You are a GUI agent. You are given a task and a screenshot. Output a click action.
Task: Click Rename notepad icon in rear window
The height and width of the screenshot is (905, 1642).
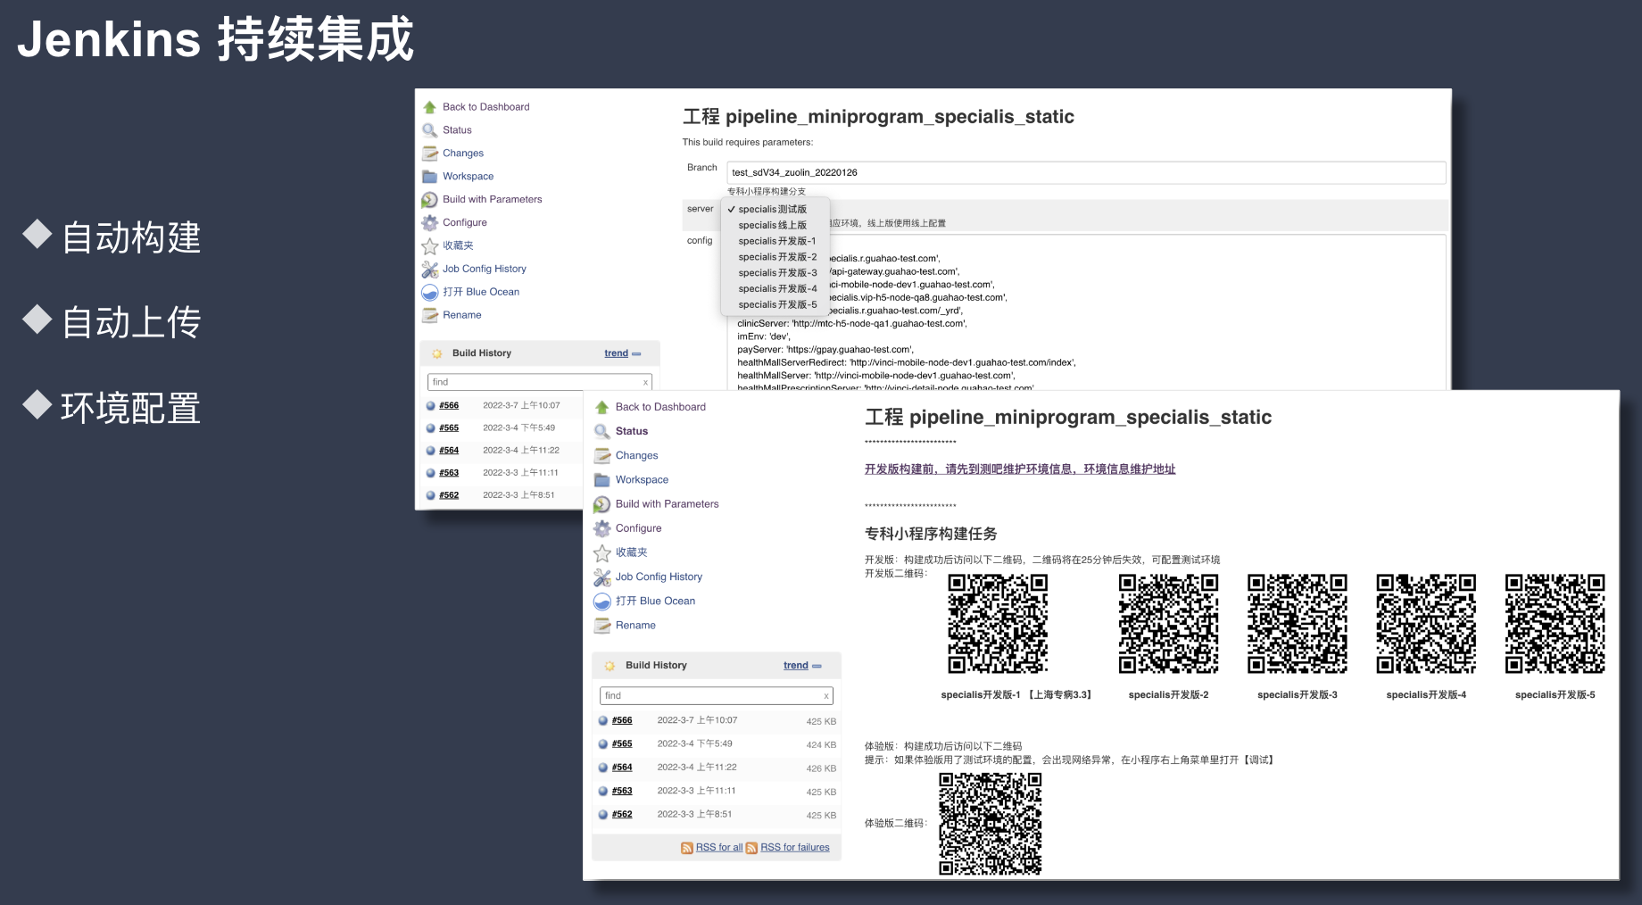pyautogui.click(x=429, y=315)
